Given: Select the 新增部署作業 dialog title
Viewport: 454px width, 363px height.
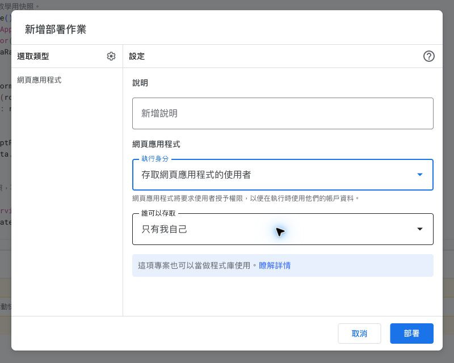Looking at the screenshot, I should 56,29.
